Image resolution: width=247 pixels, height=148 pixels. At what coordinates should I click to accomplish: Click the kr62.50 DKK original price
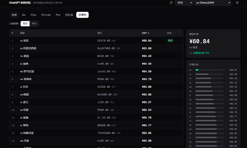(106, 141)
